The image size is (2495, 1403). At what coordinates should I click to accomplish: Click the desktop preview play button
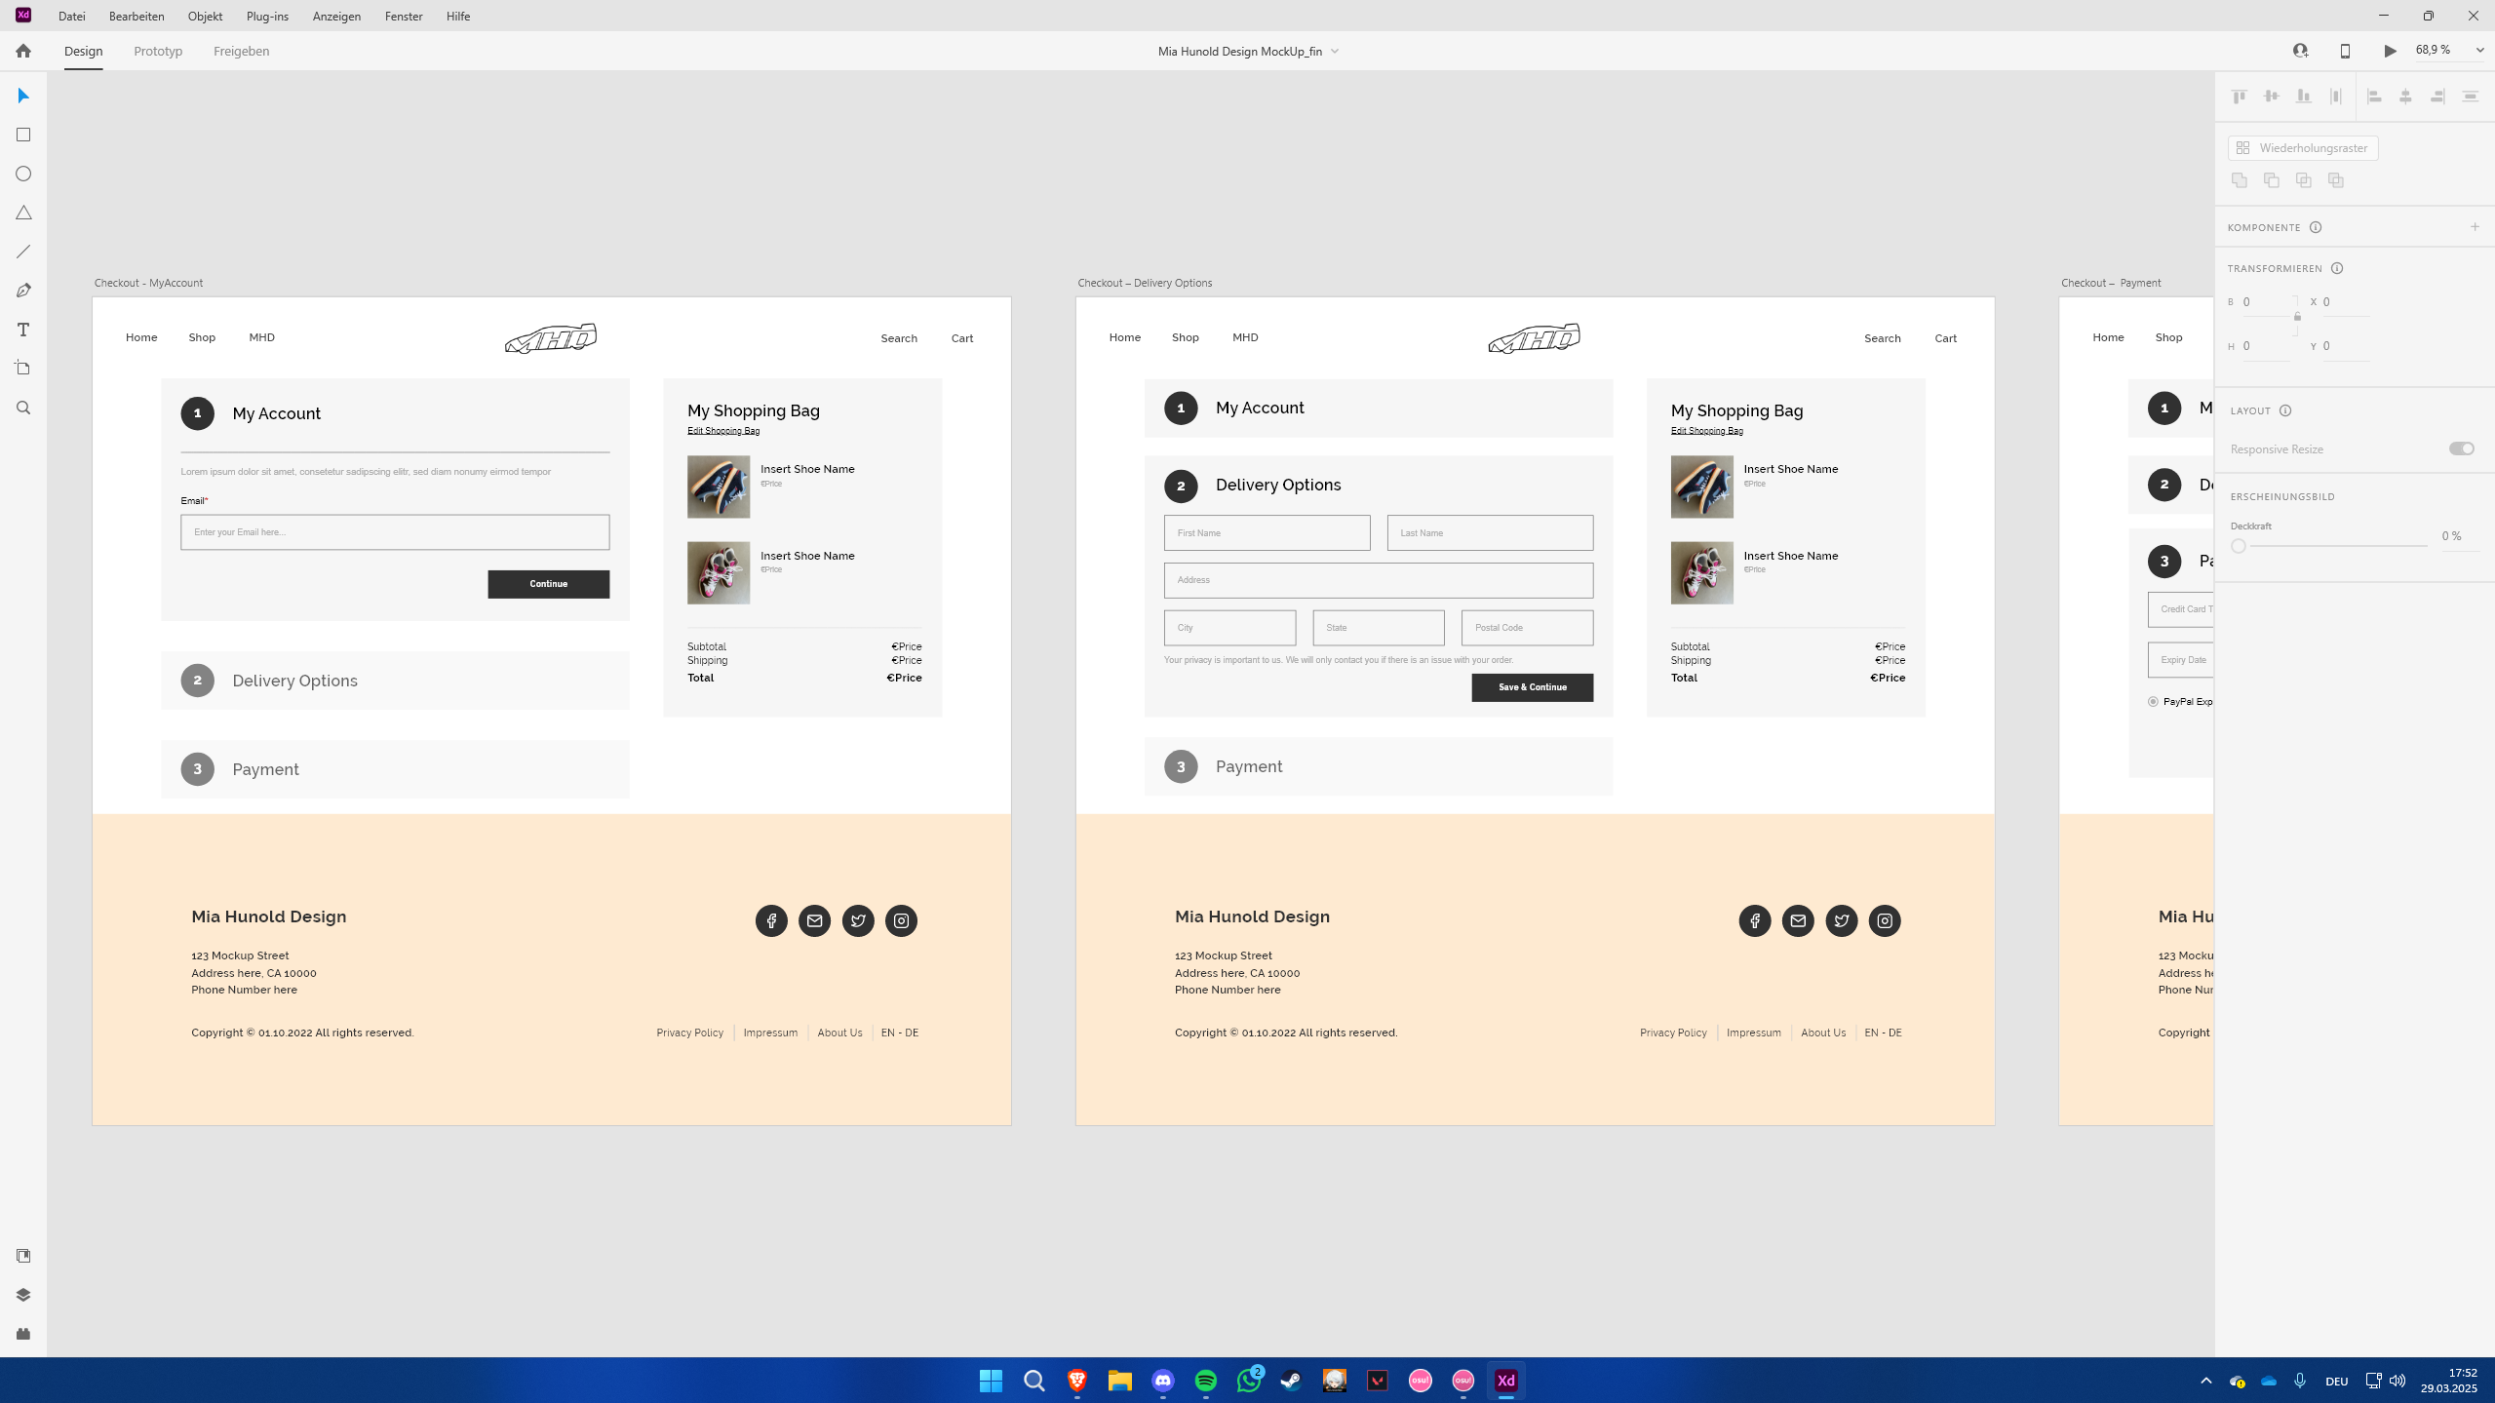coord(2390,51)
